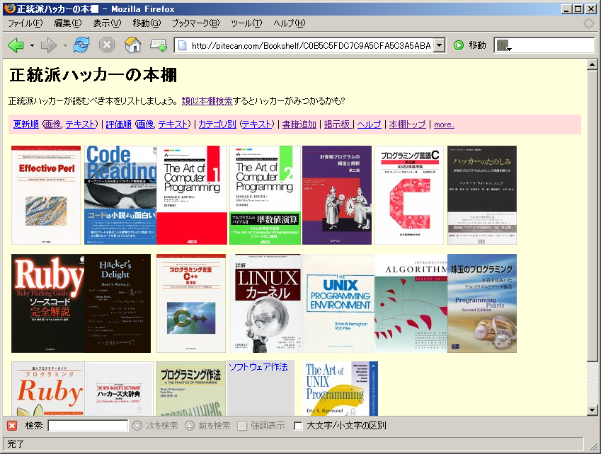Open Art of Computer Programming volume 1 cover
Screen dimensions: 601x454
point(192,195)
